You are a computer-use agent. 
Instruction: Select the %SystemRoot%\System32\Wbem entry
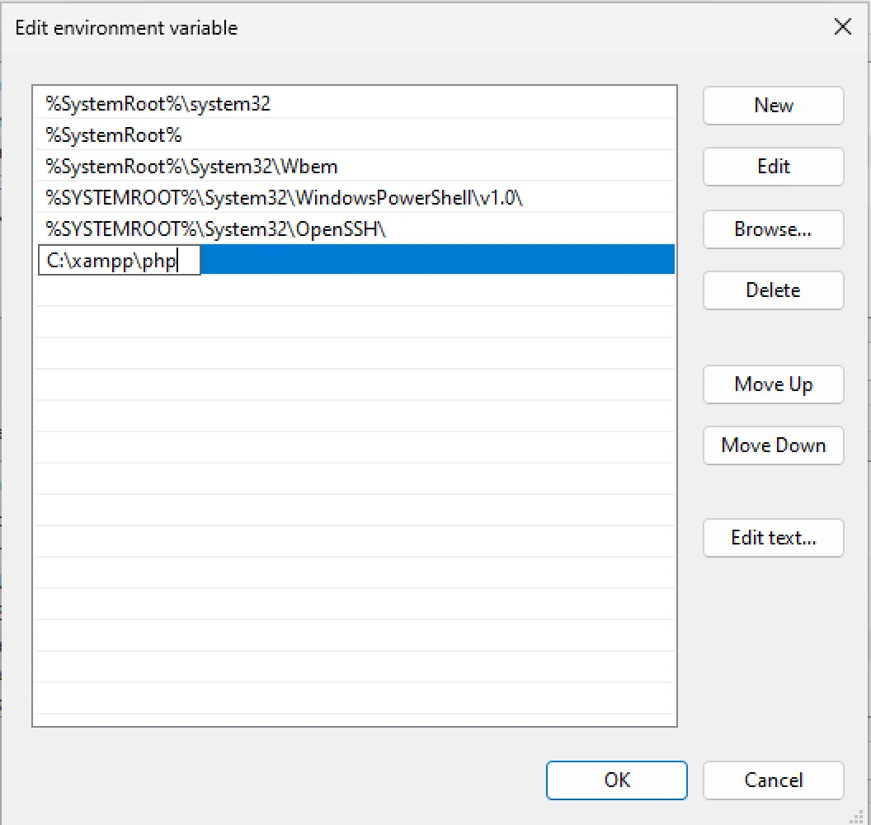click(x=355, y=166)
